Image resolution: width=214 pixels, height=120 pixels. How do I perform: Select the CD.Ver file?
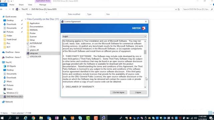(33, 47)
